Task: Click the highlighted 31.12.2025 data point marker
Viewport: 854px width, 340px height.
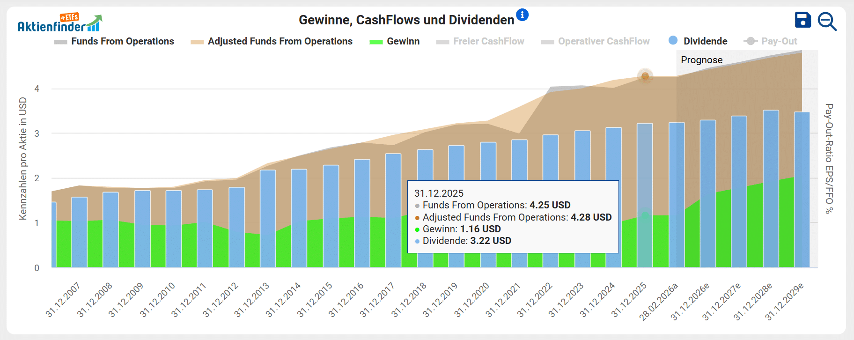Action: click(645, 76)
